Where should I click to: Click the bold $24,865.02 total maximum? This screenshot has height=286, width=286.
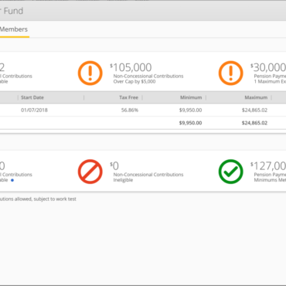pyautogui.click(x=254, y=123)
